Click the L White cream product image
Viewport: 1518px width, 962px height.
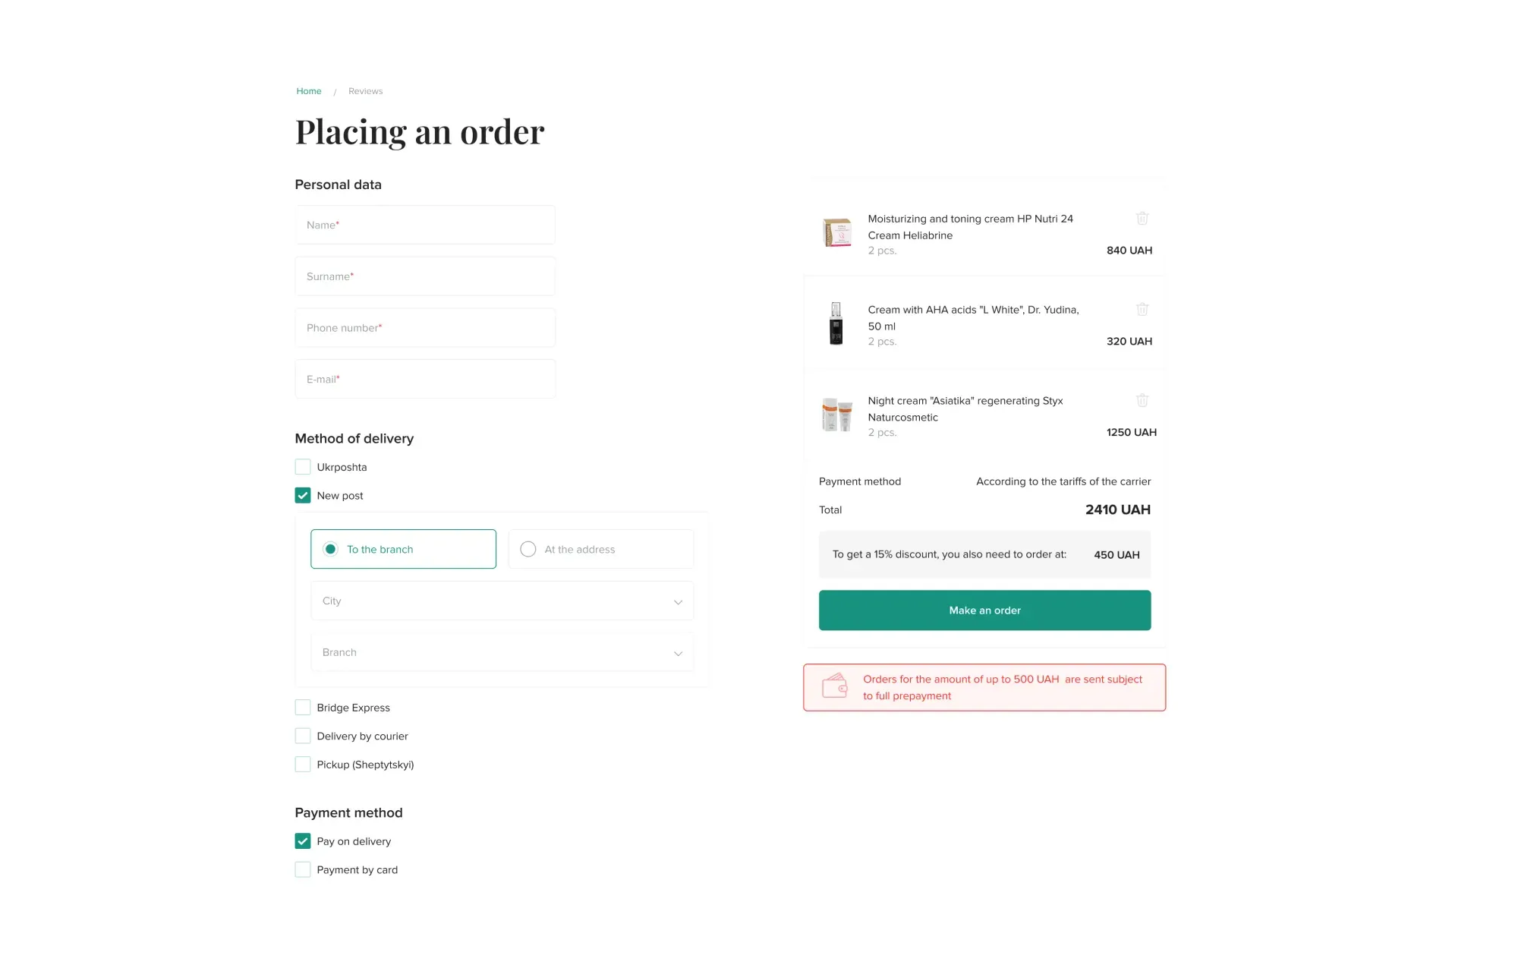(x=837, y=324)
